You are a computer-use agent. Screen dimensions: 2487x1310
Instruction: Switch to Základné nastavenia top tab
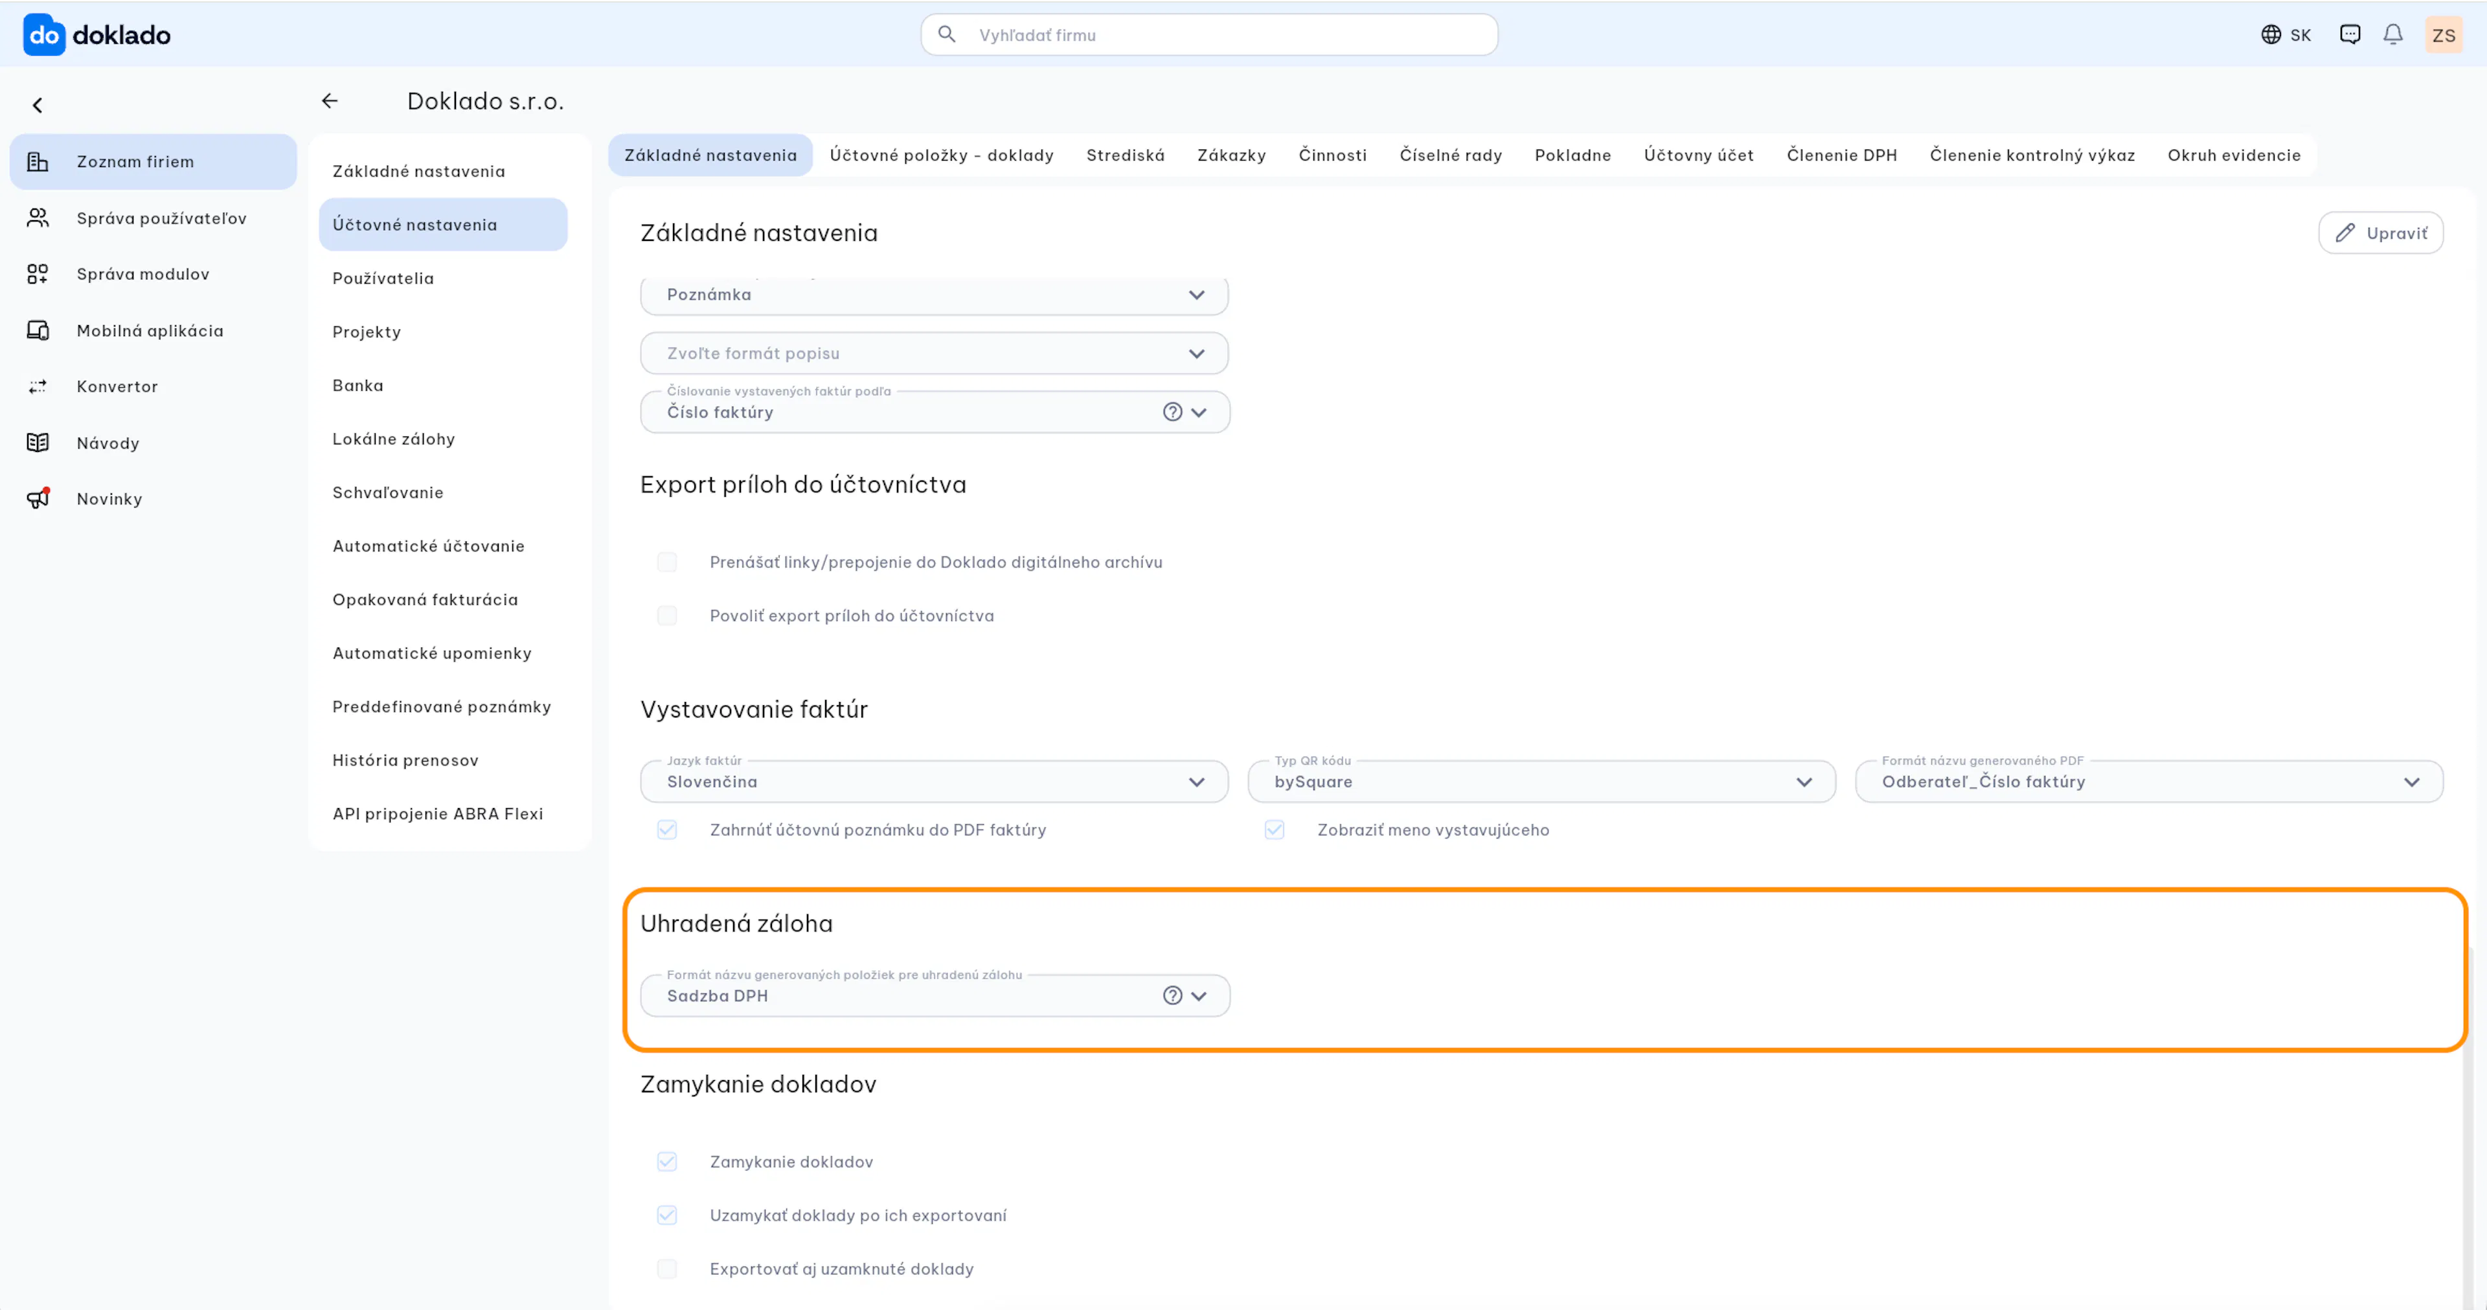coord(710,155)
